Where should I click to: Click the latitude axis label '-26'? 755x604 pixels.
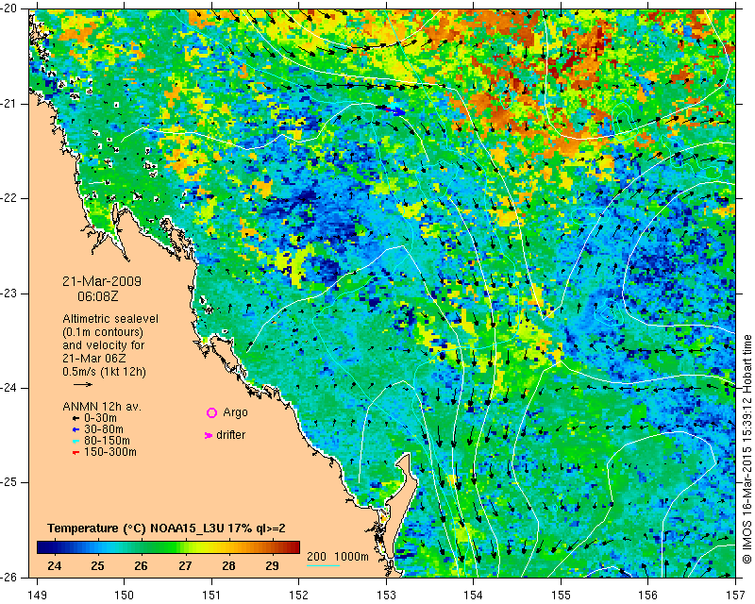click(10, 577)
